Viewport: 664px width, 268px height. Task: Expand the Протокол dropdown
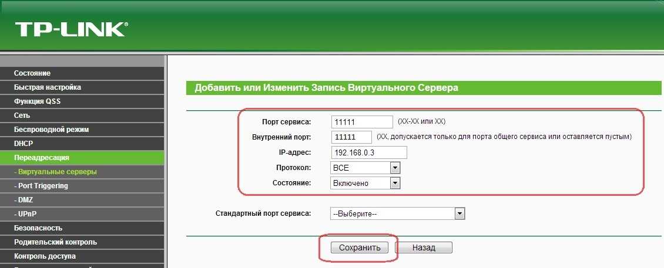pos(365,168)
